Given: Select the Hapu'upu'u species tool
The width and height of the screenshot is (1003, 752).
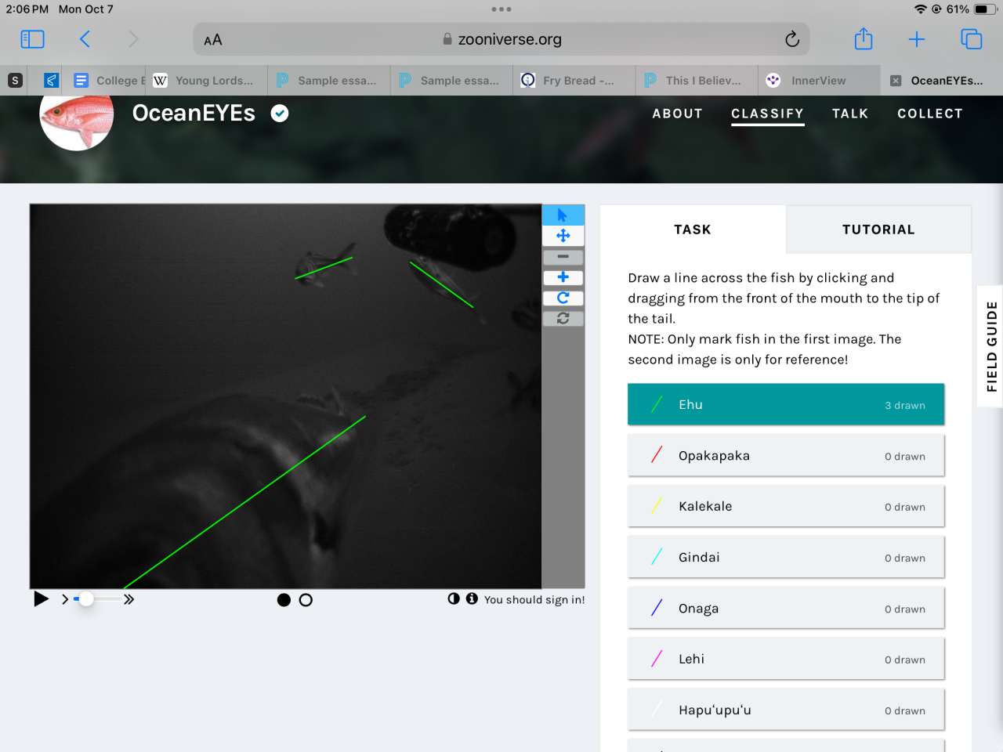Looking at the screenshot, I should (x=786, y=710).
